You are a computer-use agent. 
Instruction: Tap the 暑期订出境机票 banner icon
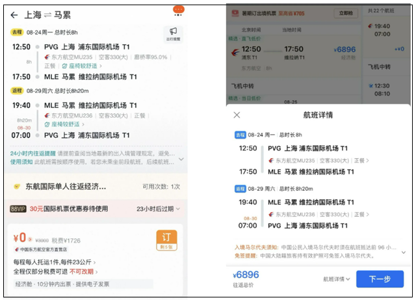click(235, 13)
